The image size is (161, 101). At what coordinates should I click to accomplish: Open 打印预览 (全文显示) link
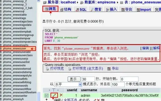coord(88,69)
